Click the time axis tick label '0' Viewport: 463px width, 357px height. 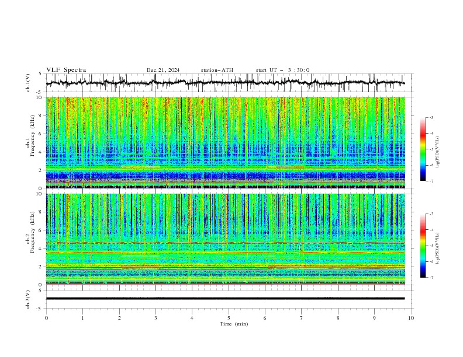(x=46, y=318)
